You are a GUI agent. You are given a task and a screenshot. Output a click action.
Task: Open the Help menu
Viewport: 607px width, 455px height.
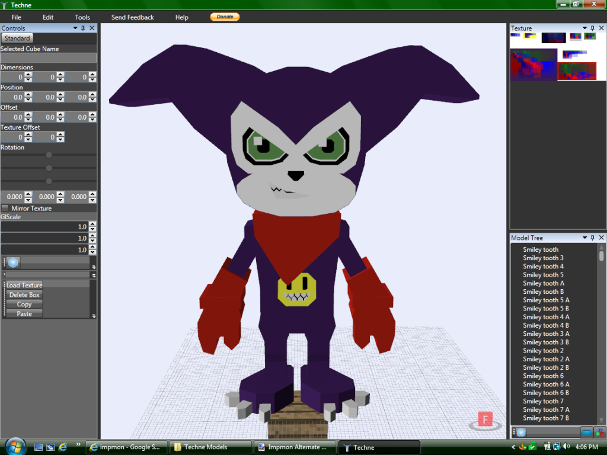181,17
